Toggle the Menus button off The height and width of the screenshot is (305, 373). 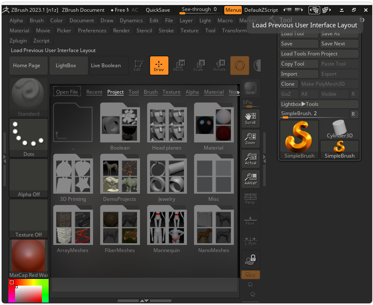233,10
